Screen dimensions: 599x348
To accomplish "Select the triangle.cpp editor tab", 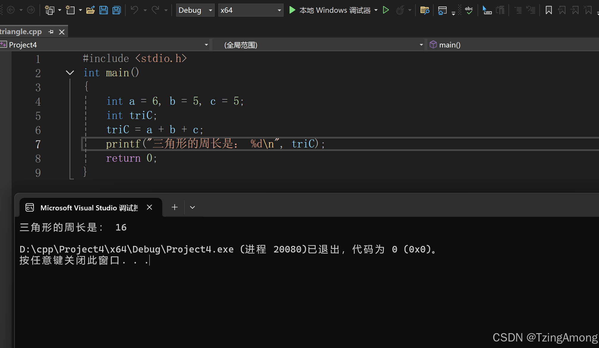I will coord(21,32).
